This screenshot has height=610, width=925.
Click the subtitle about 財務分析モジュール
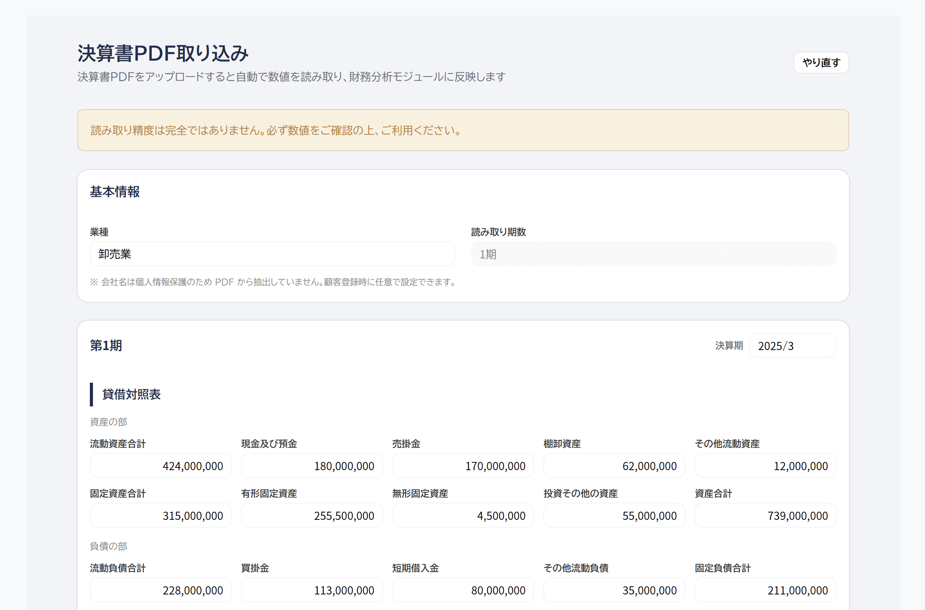[x=291, y=77]
